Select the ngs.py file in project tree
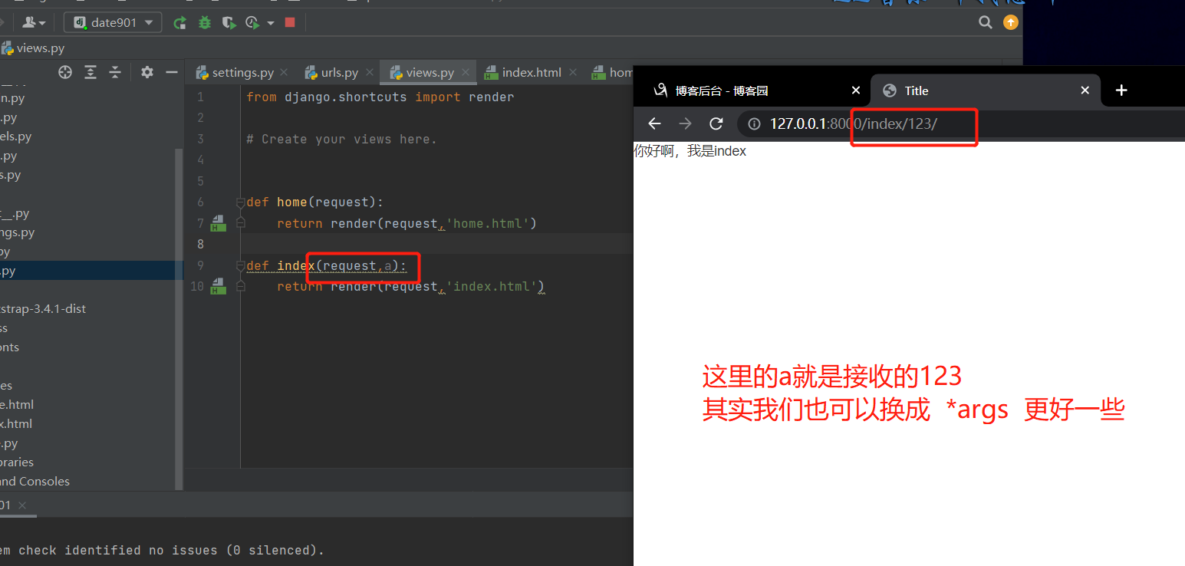 17,232
